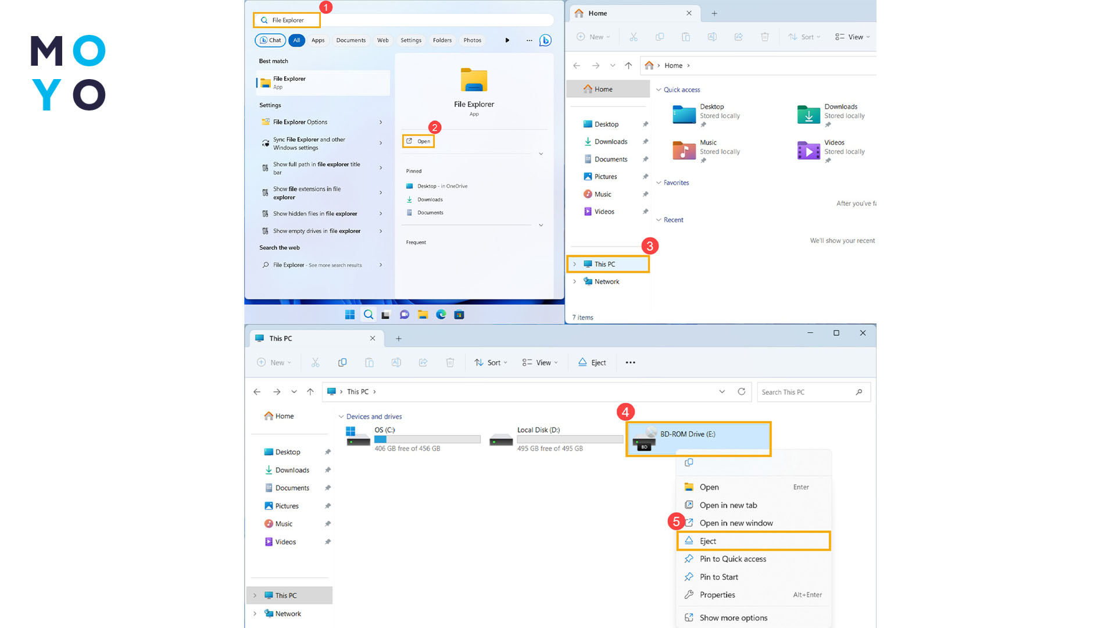Open Microsoft Store from the taskbar

click(459, 315)
